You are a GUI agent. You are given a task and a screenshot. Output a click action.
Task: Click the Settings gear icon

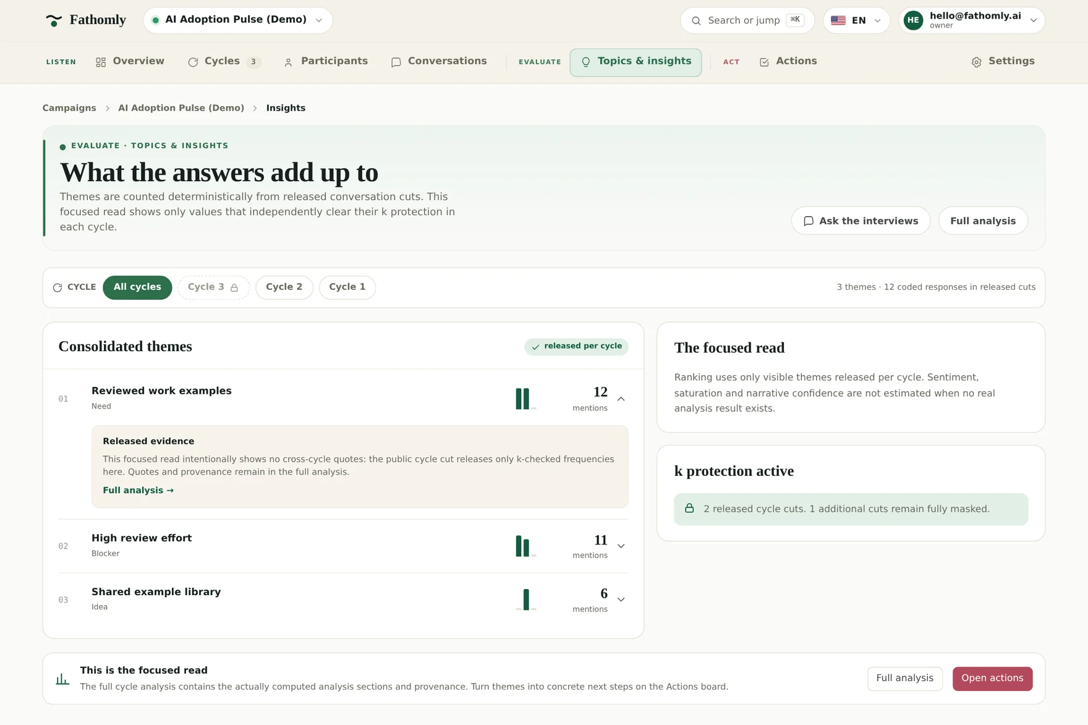coord(976,62)
